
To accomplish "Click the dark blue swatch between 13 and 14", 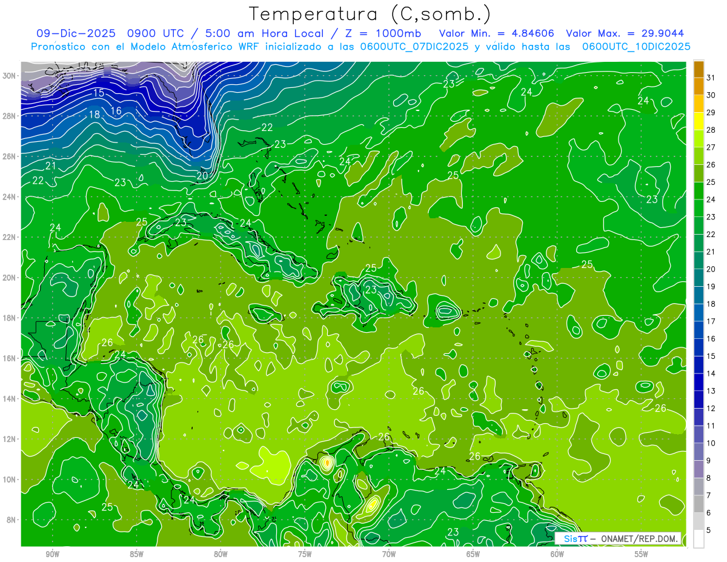I will tap(699, 383).
